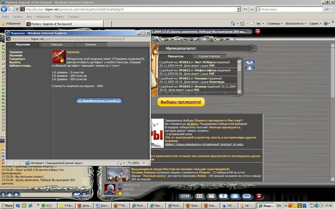Click the red icon beside the duel notification
335x209 pixels.
[258, 31]
